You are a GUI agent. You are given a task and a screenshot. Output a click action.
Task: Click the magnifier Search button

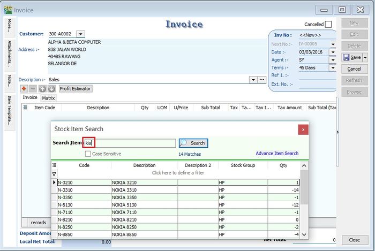pyautogui.click(x=193, y=143)
